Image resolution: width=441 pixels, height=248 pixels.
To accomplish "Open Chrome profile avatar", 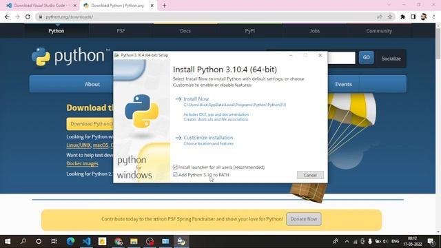I will pos(424,17).
